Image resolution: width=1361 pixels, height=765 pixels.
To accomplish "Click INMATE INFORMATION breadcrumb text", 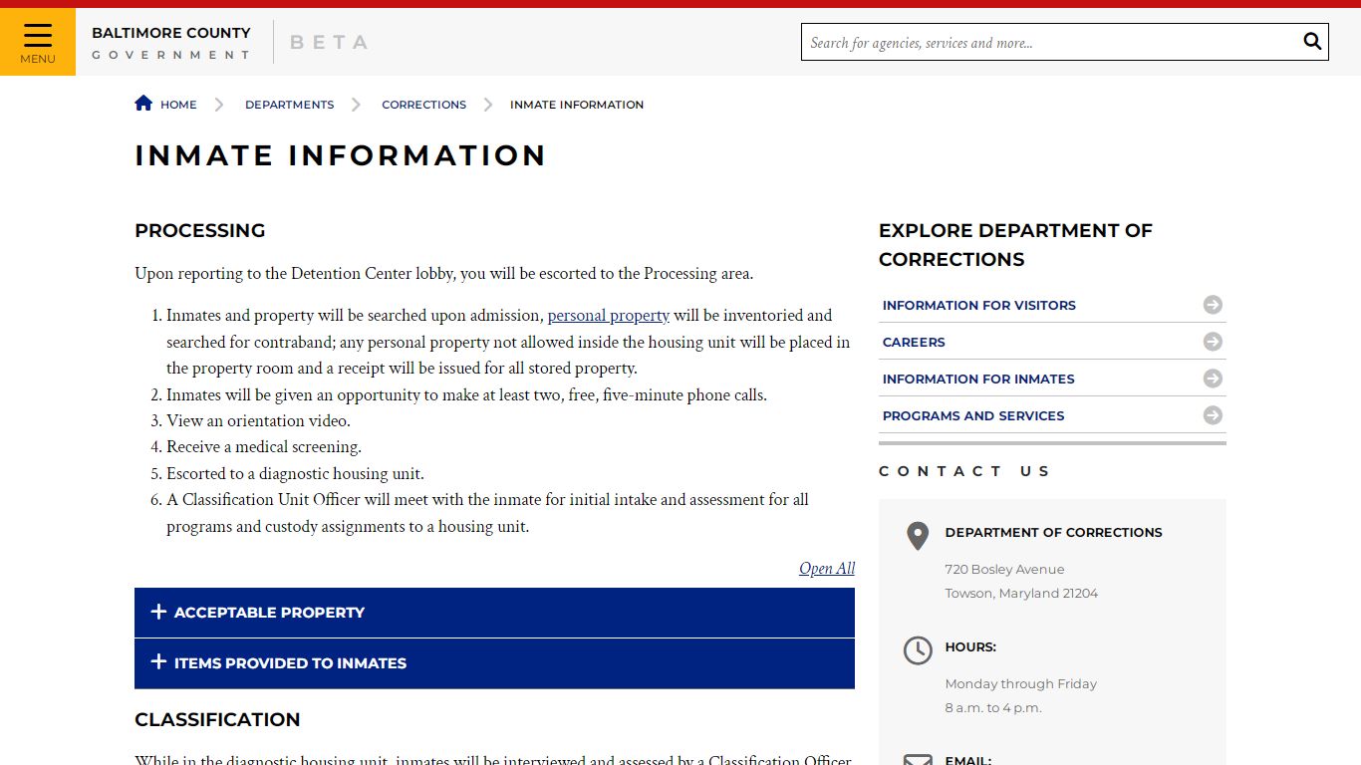I will tap(577, 105).
